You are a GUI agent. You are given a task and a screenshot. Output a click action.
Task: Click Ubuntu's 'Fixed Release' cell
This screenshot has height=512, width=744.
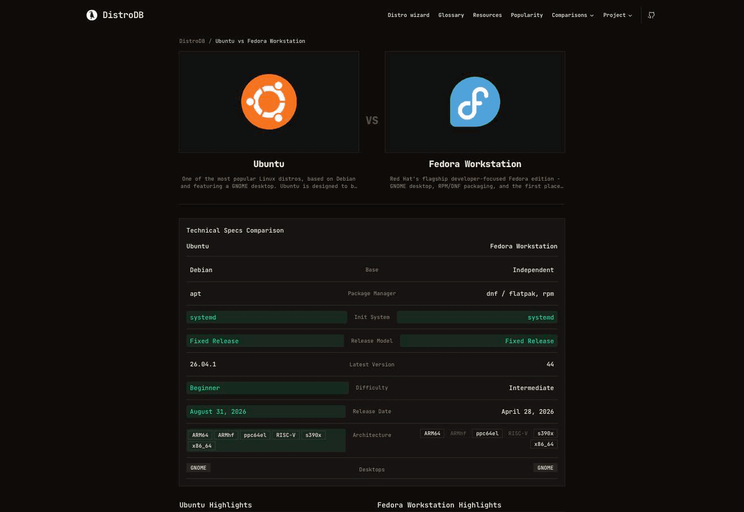tap(265, 341)
